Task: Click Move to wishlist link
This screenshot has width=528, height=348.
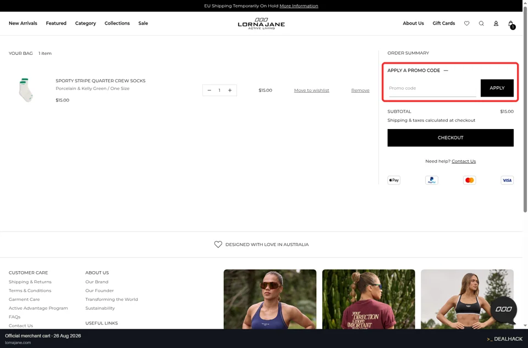Action: click(311, 91)
